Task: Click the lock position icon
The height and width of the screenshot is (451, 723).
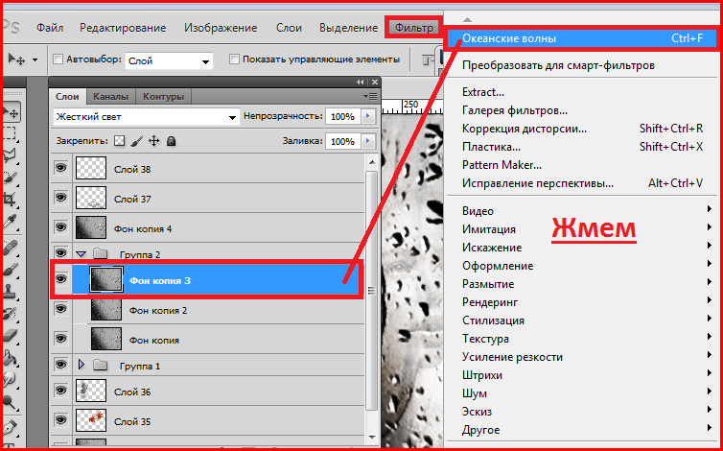Action: click(153, 141)
